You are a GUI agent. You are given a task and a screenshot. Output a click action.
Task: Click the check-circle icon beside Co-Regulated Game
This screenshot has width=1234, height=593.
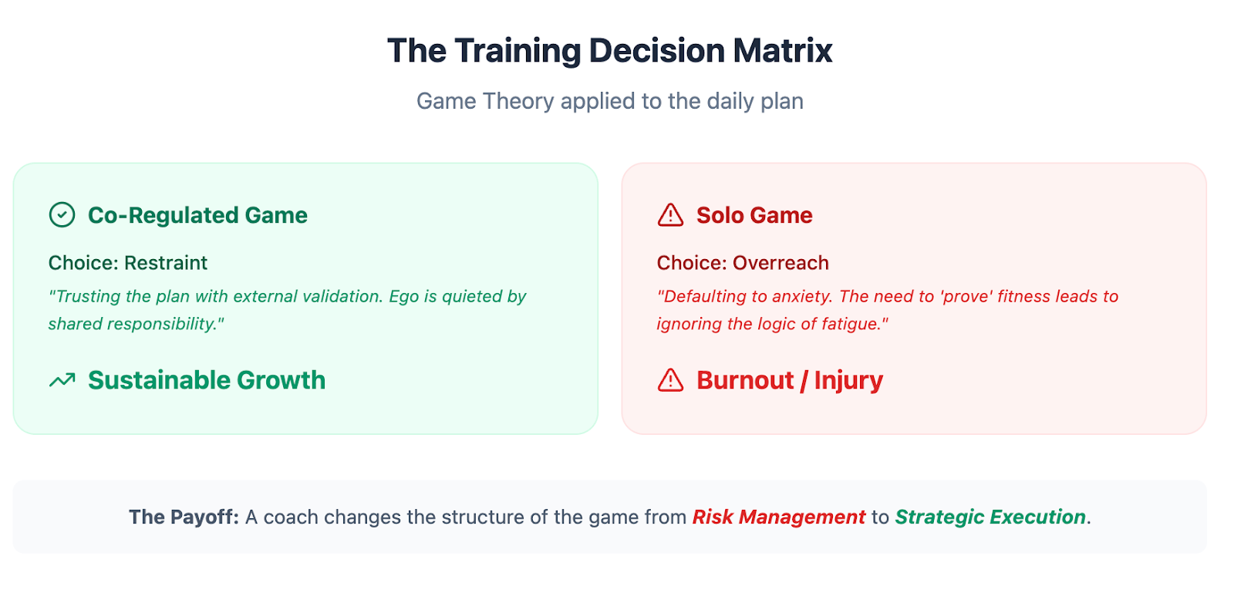(62, 215)
